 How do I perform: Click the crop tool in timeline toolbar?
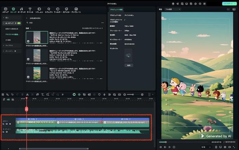click(x=32, y=94)
